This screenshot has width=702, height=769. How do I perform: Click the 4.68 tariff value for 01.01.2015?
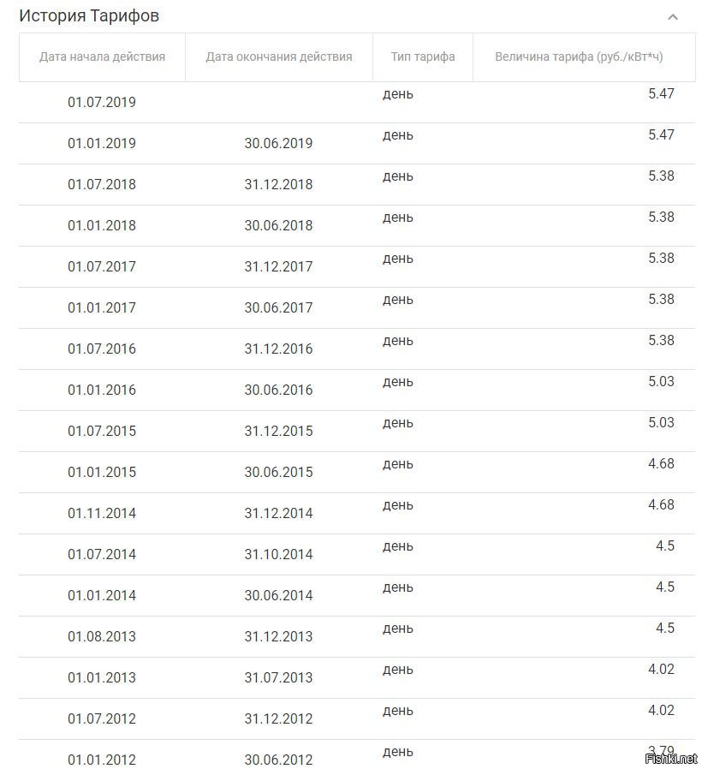pos(661,463)
